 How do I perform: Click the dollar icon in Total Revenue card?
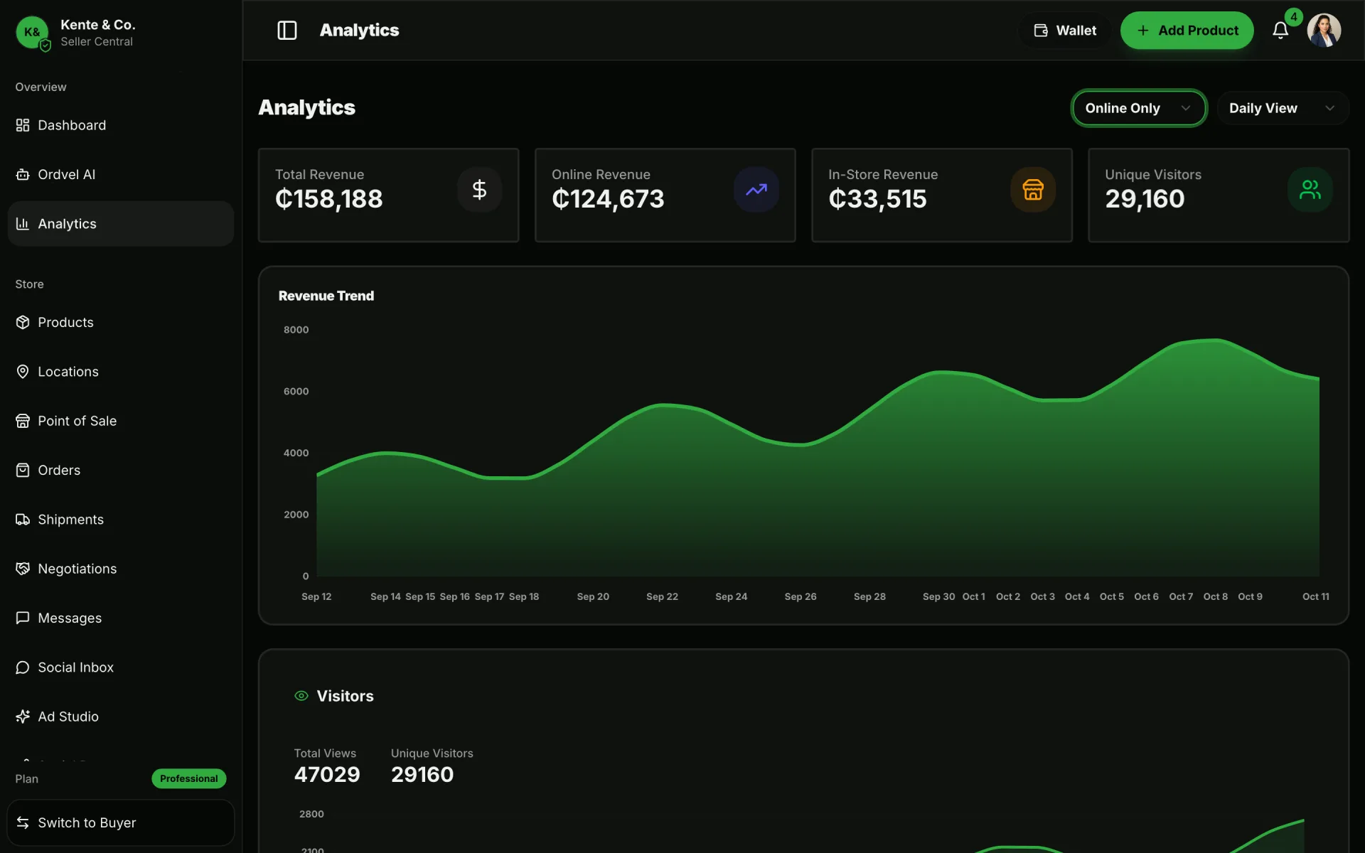pos(479,190)
